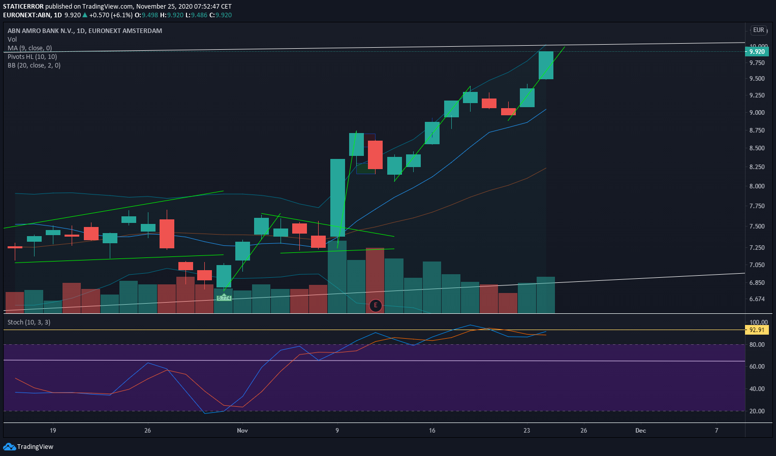Click the '19' date axis label
The width and height of the screenshot is (776, 456).
[x=53, y=431]
